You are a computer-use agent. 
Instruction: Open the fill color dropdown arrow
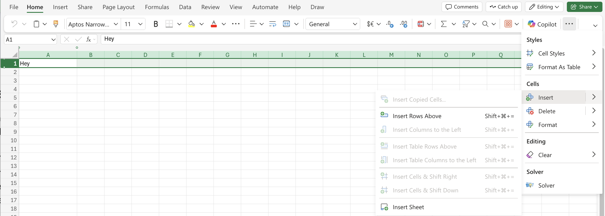click(x=202, y=24)
